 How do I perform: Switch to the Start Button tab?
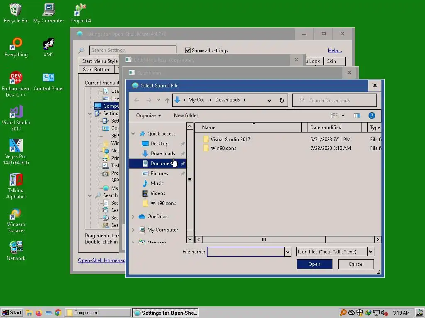(x=96, y=70)
